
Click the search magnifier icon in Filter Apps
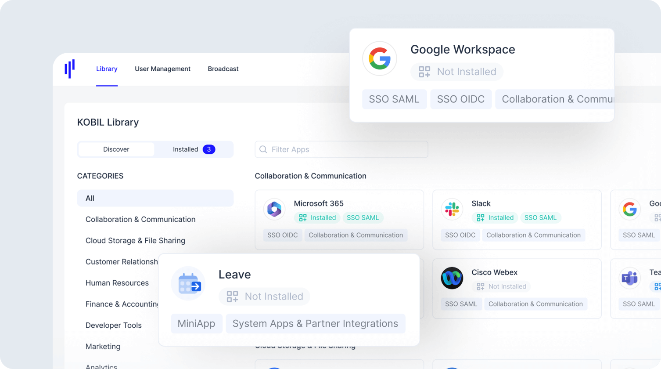click(263, 149)
